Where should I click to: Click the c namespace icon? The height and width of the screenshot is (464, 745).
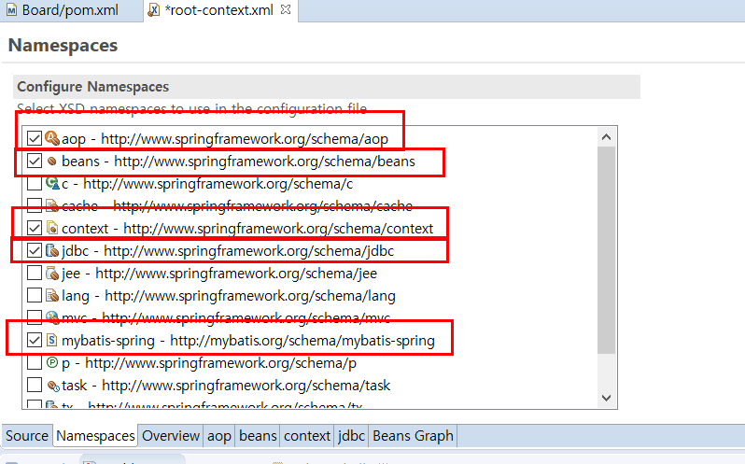point(51,183)
